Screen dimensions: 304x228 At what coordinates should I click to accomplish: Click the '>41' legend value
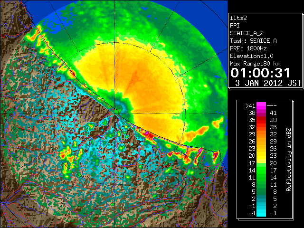coord(250,105)
